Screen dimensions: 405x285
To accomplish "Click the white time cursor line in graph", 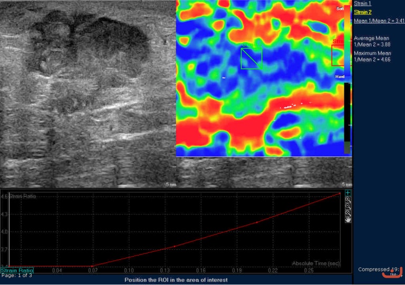I will click(x=9, y=229).
